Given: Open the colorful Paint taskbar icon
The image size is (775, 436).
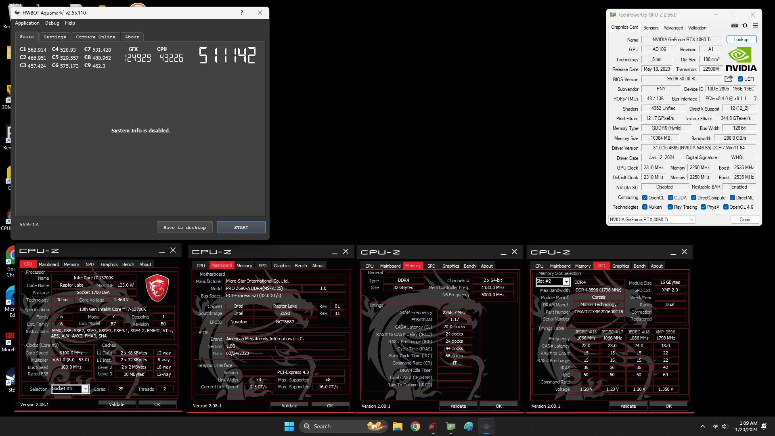Looking at the screenshot, I should click(469, 426).
